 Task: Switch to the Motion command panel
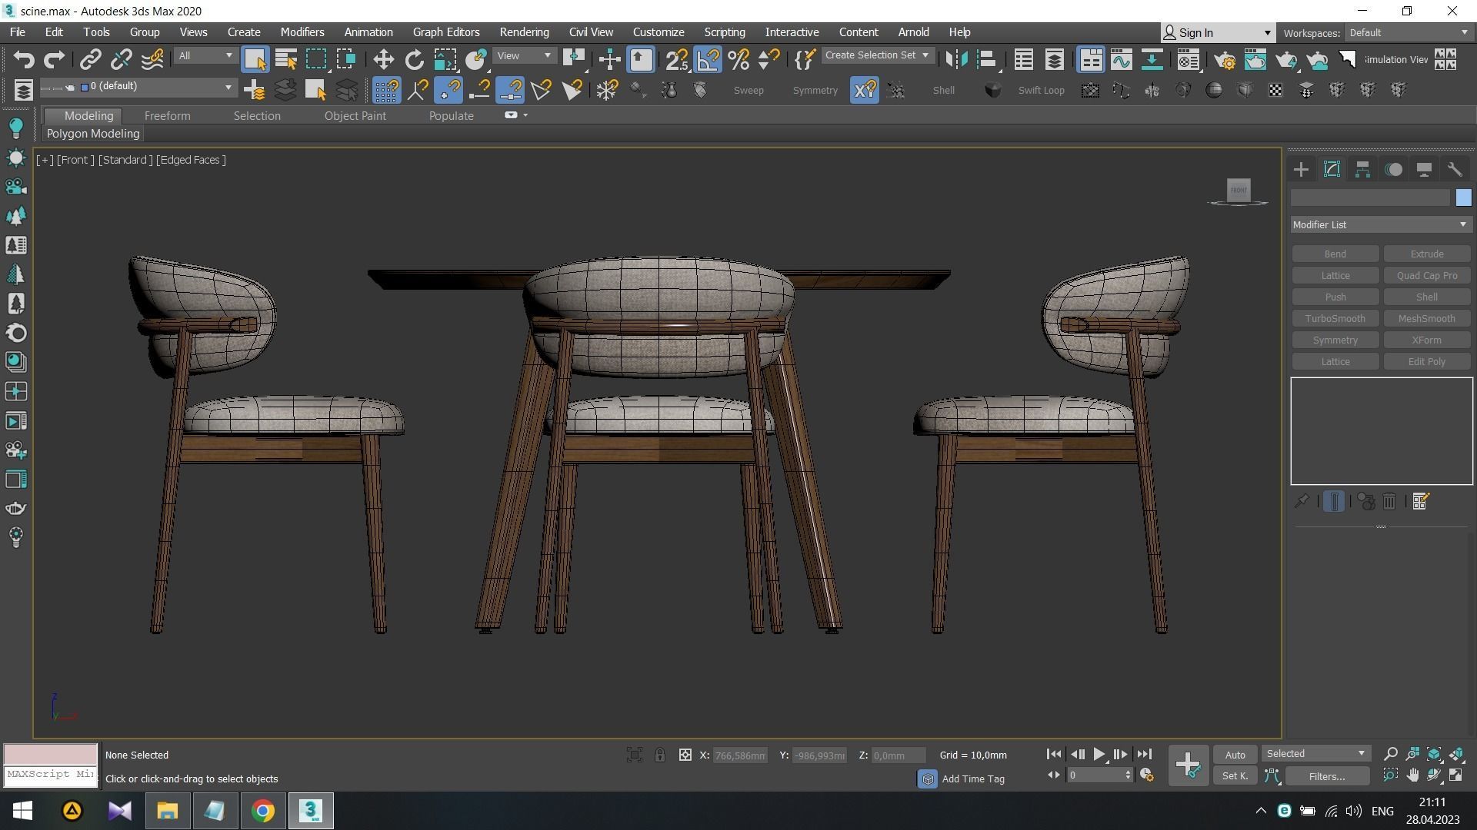(1393, 170)
